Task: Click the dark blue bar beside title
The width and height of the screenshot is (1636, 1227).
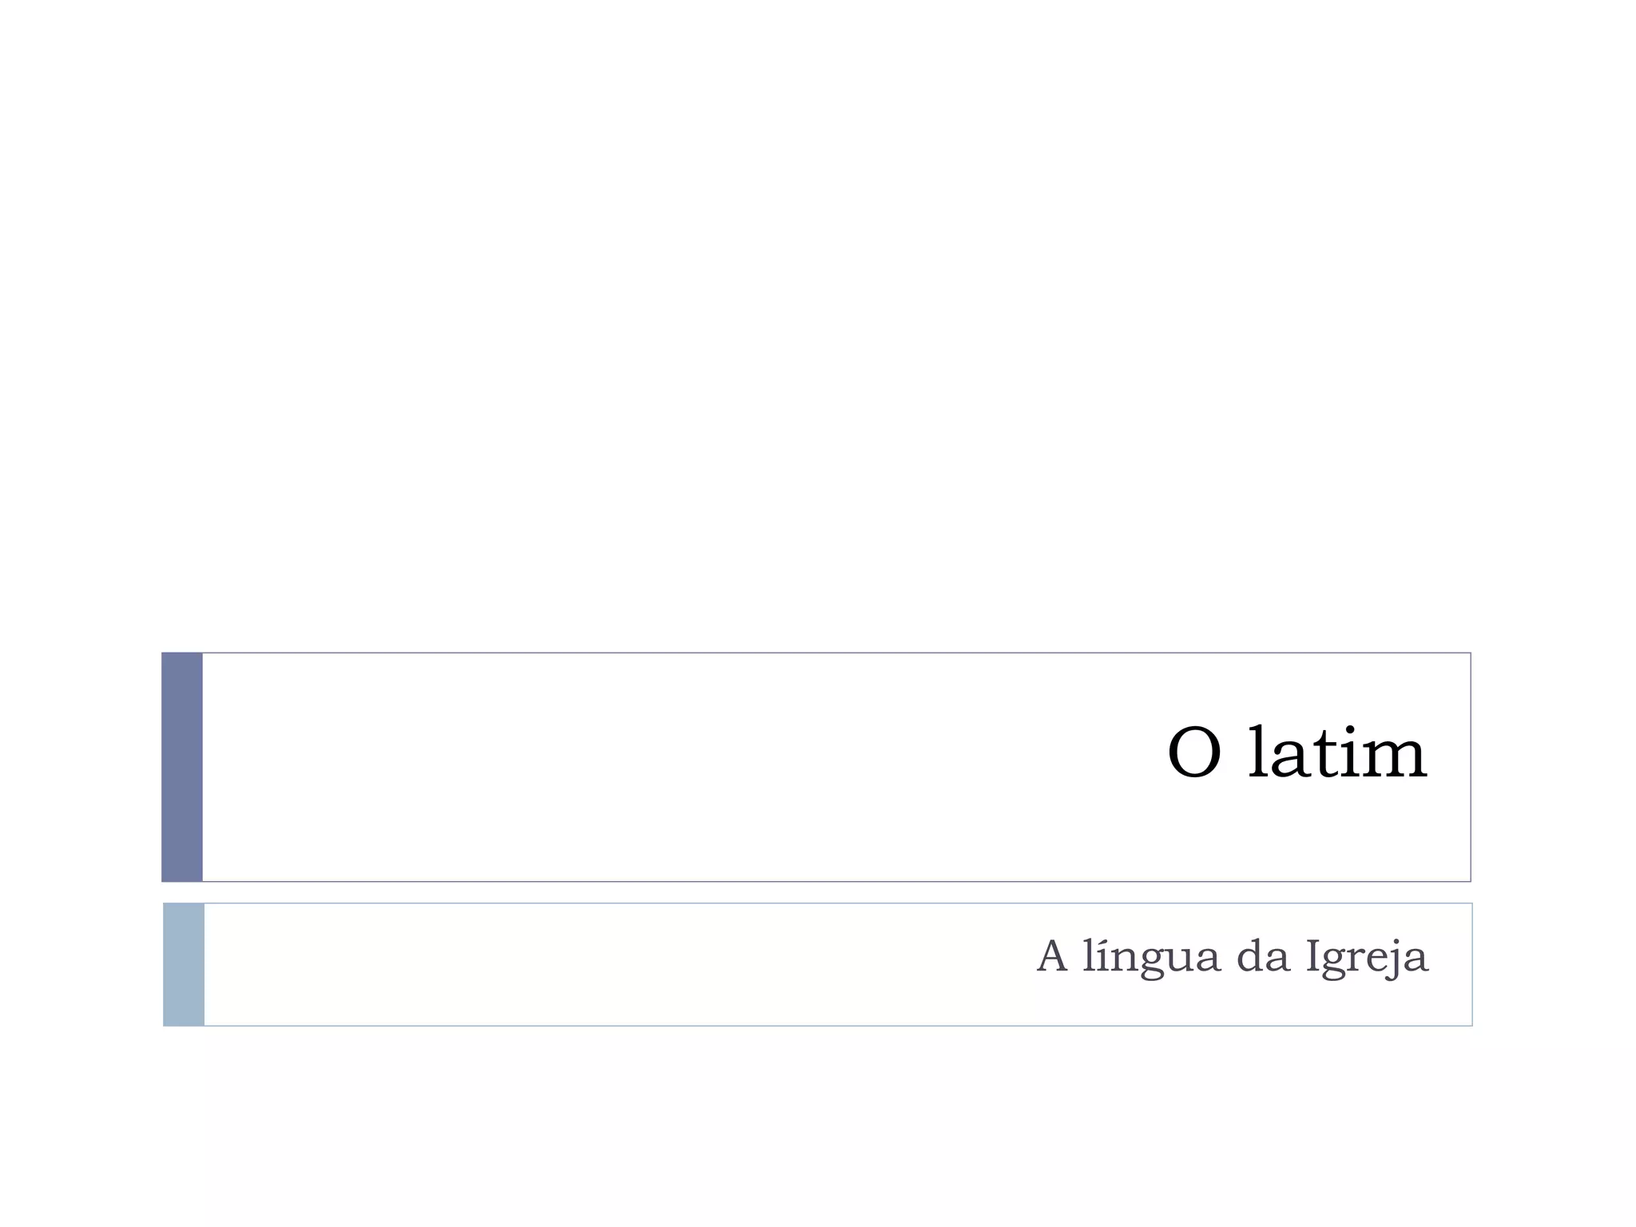Action: point(182,767)
